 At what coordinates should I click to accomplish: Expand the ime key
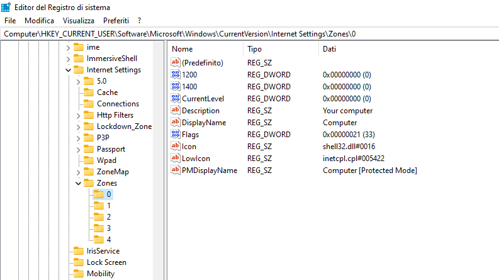point(68,48)
